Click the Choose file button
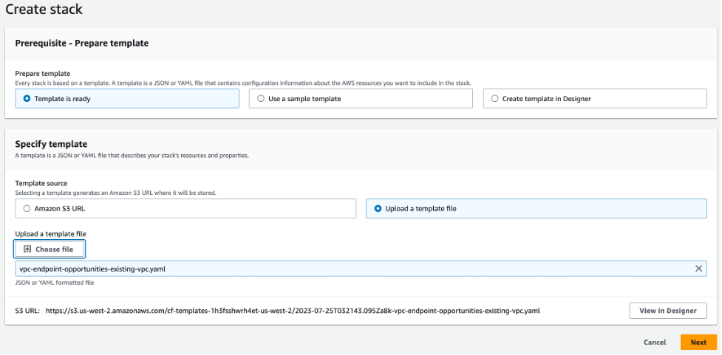 click(50, 249)
